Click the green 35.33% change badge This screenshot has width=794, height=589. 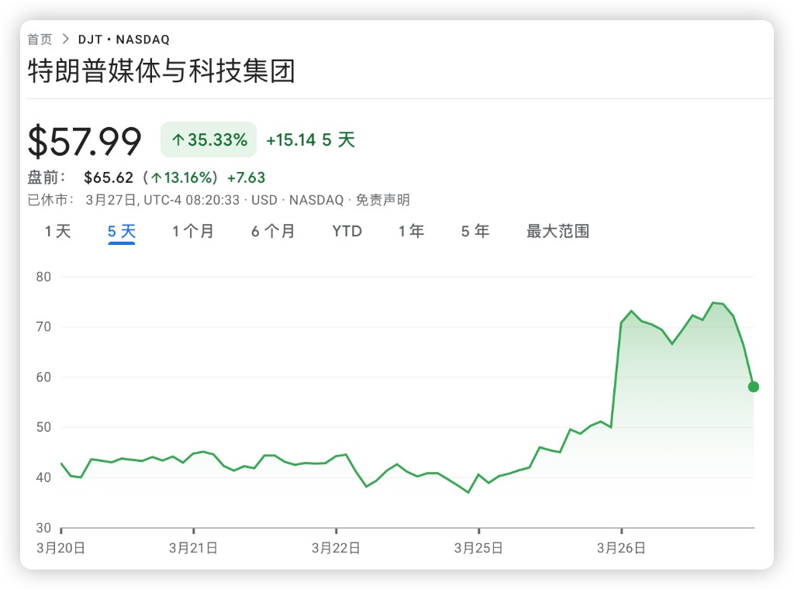[209, 139]
